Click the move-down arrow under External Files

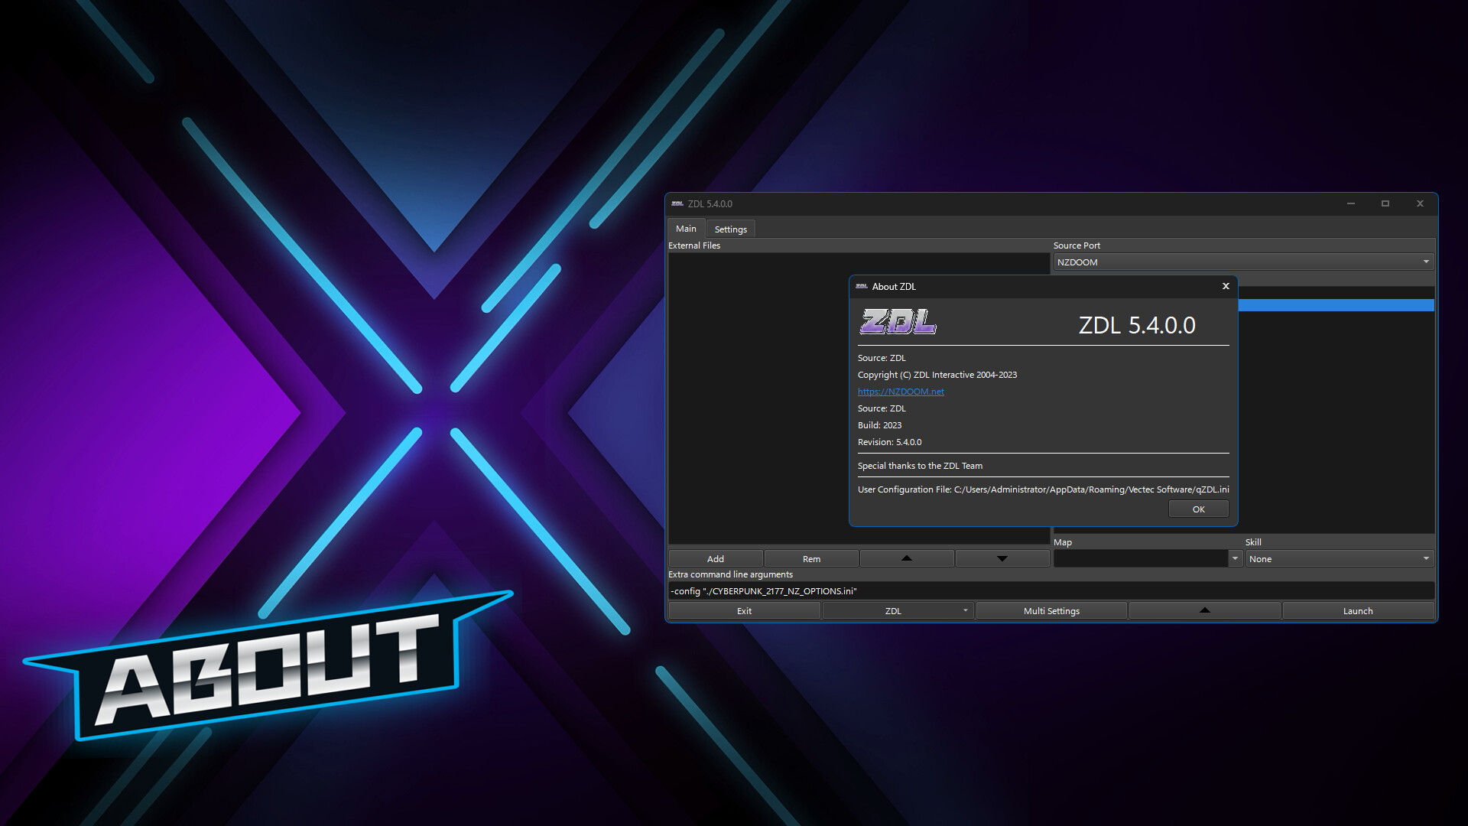click(x=1002, y=558)
